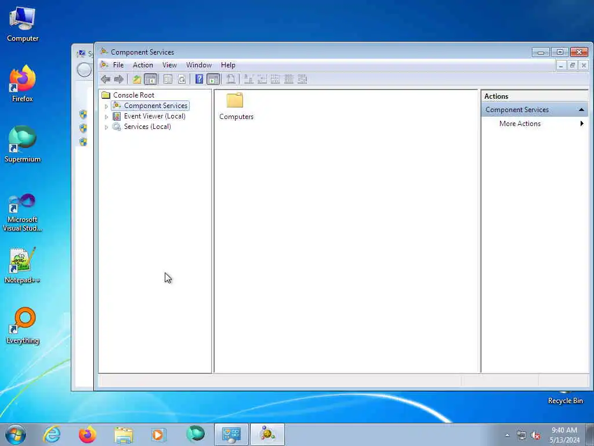Click the console icon left of File menu
Image resolution: width=594 pixels, height=446 pixels.
104,65
